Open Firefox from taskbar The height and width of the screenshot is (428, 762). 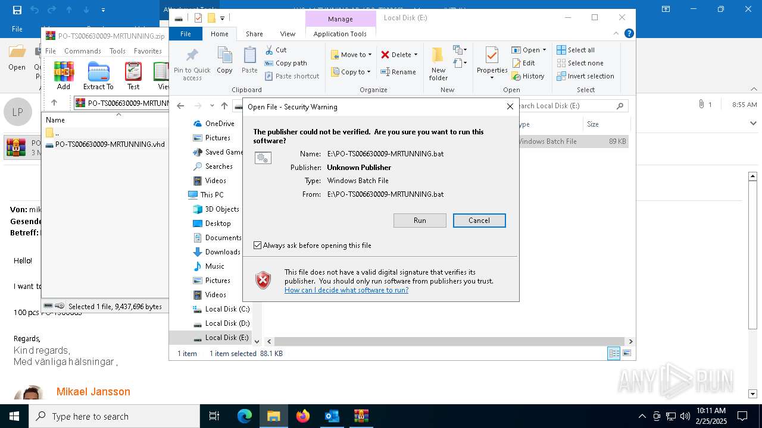pyautogui.click(x=303, y=416)
